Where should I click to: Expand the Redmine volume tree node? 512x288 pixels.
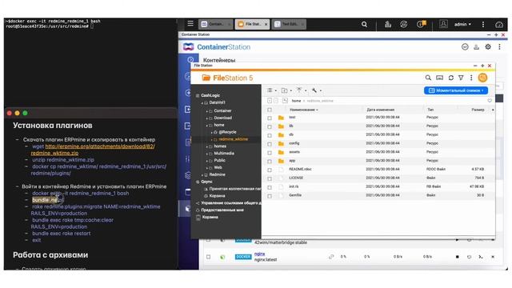coord(202,175)
